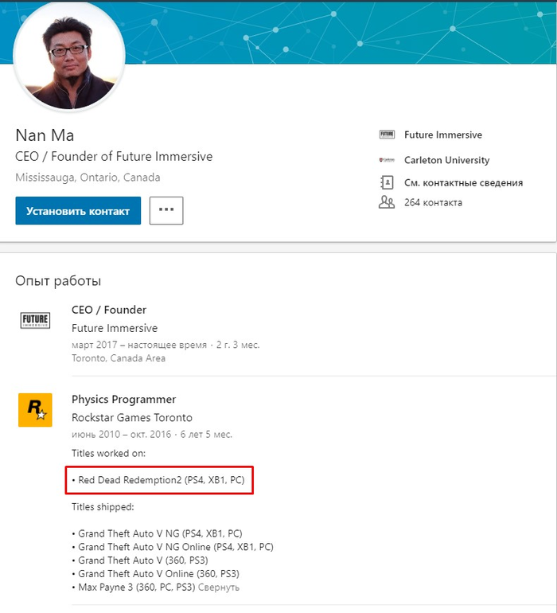The height and width of the screenshot is (613, 557).
Task: Open "См. контактные сведения" link
Action: (463, 182)
